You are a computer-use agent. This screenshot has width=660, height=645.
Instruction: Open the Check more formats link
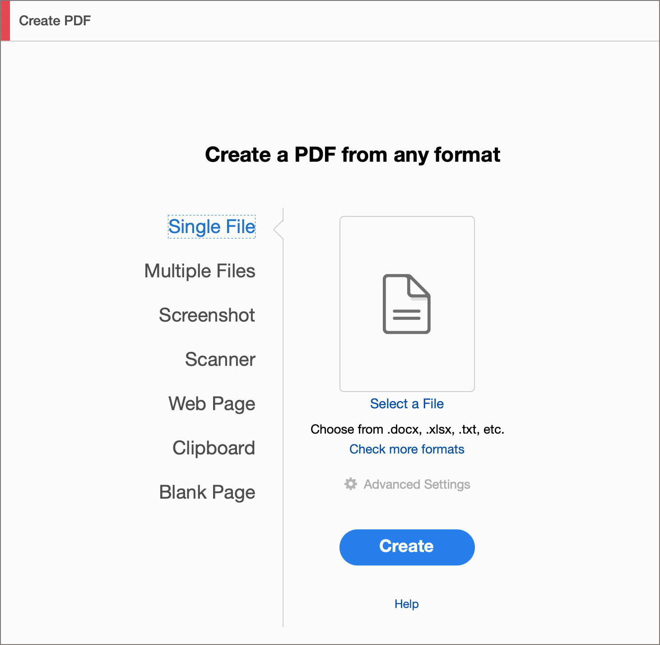pos(406,449)
